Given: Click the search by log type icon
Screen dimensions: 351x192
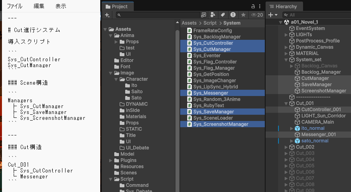Looking at the screenshot, I should [233, 15].
